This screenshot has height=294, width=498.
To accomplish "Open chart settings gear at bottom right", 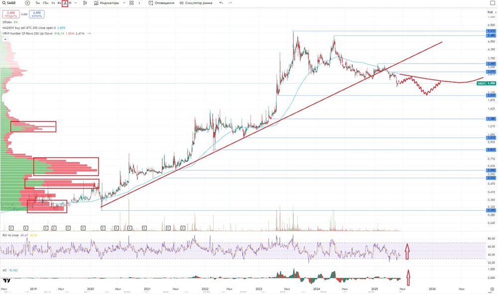I will coord(492,289).
